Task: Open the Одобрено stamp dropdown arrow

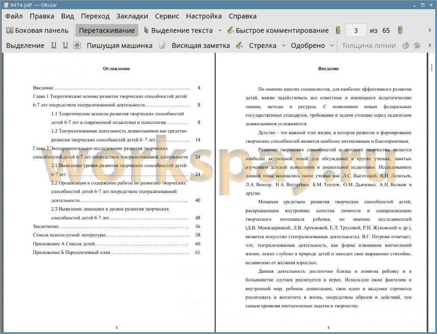Action: point(332,45)
